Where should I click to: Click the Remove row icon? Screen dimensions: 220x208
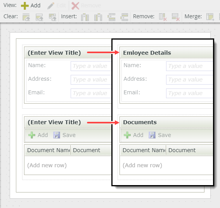pos(176,17)
